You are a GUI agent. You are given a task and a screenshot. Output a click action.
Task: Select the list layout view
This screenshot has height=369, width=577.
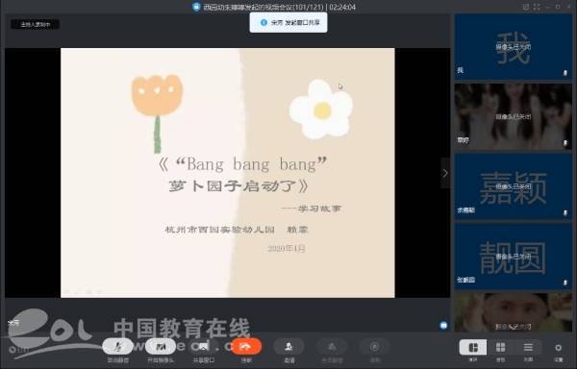pos(528,347)
